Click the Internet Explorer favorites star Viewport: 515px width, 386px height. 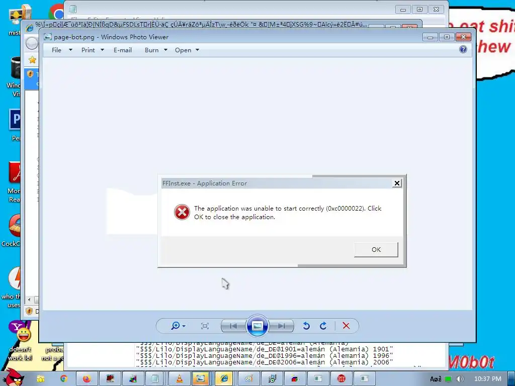32,60
